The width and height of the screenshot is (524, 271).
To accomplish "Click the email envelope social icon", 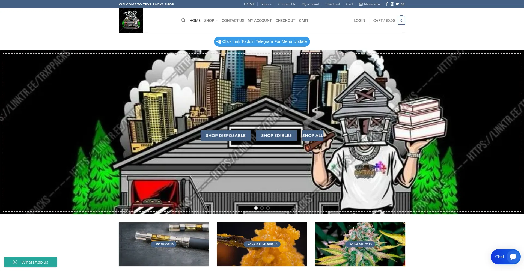I will [403, 4].
